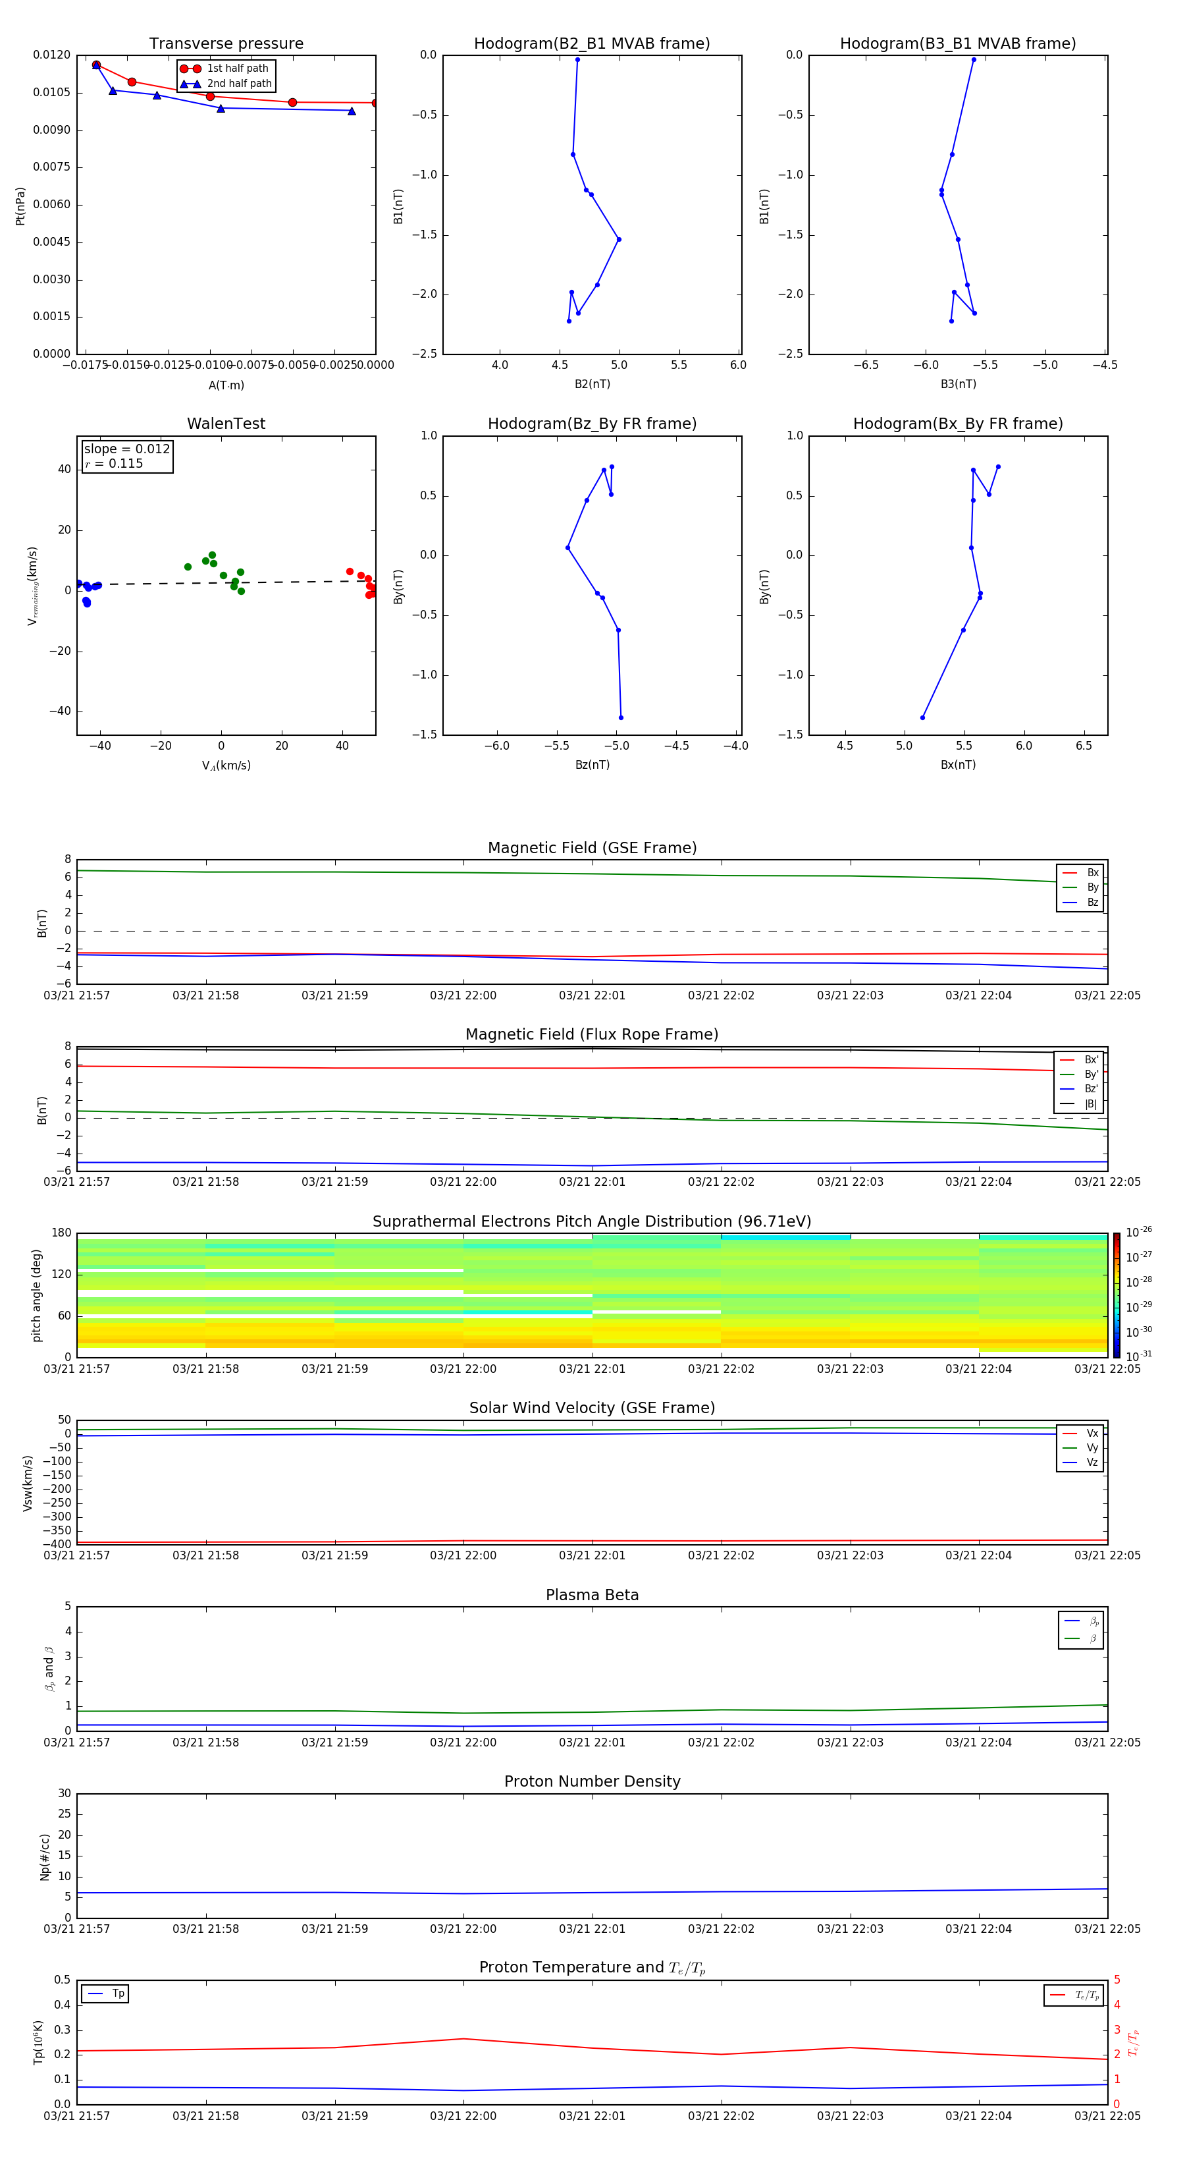
Task: Click the 'Np(#/cc)' axis label
Action: (45, 1856)
